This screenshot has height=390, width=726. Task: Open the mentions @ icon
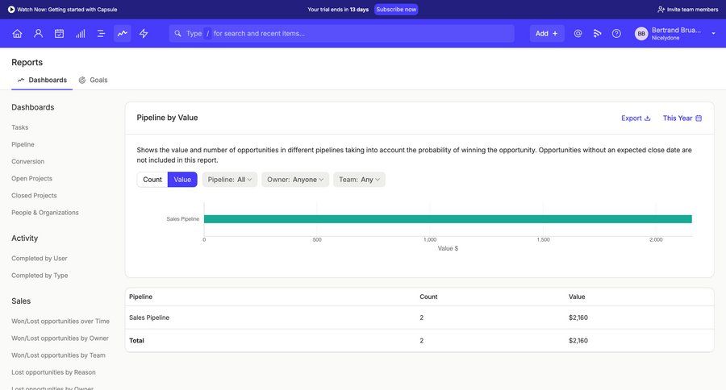pyautogui.click(x=578, y=33)
